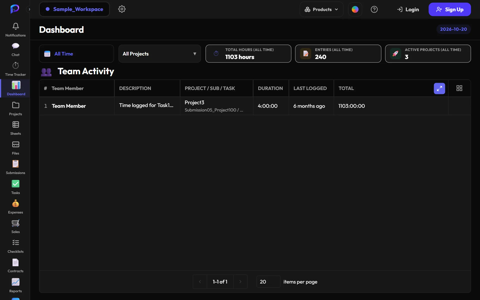The width and height of the screenshot is (480, 300).
Task: Open Tasks in the sidebar
Action: pos(15,187)
